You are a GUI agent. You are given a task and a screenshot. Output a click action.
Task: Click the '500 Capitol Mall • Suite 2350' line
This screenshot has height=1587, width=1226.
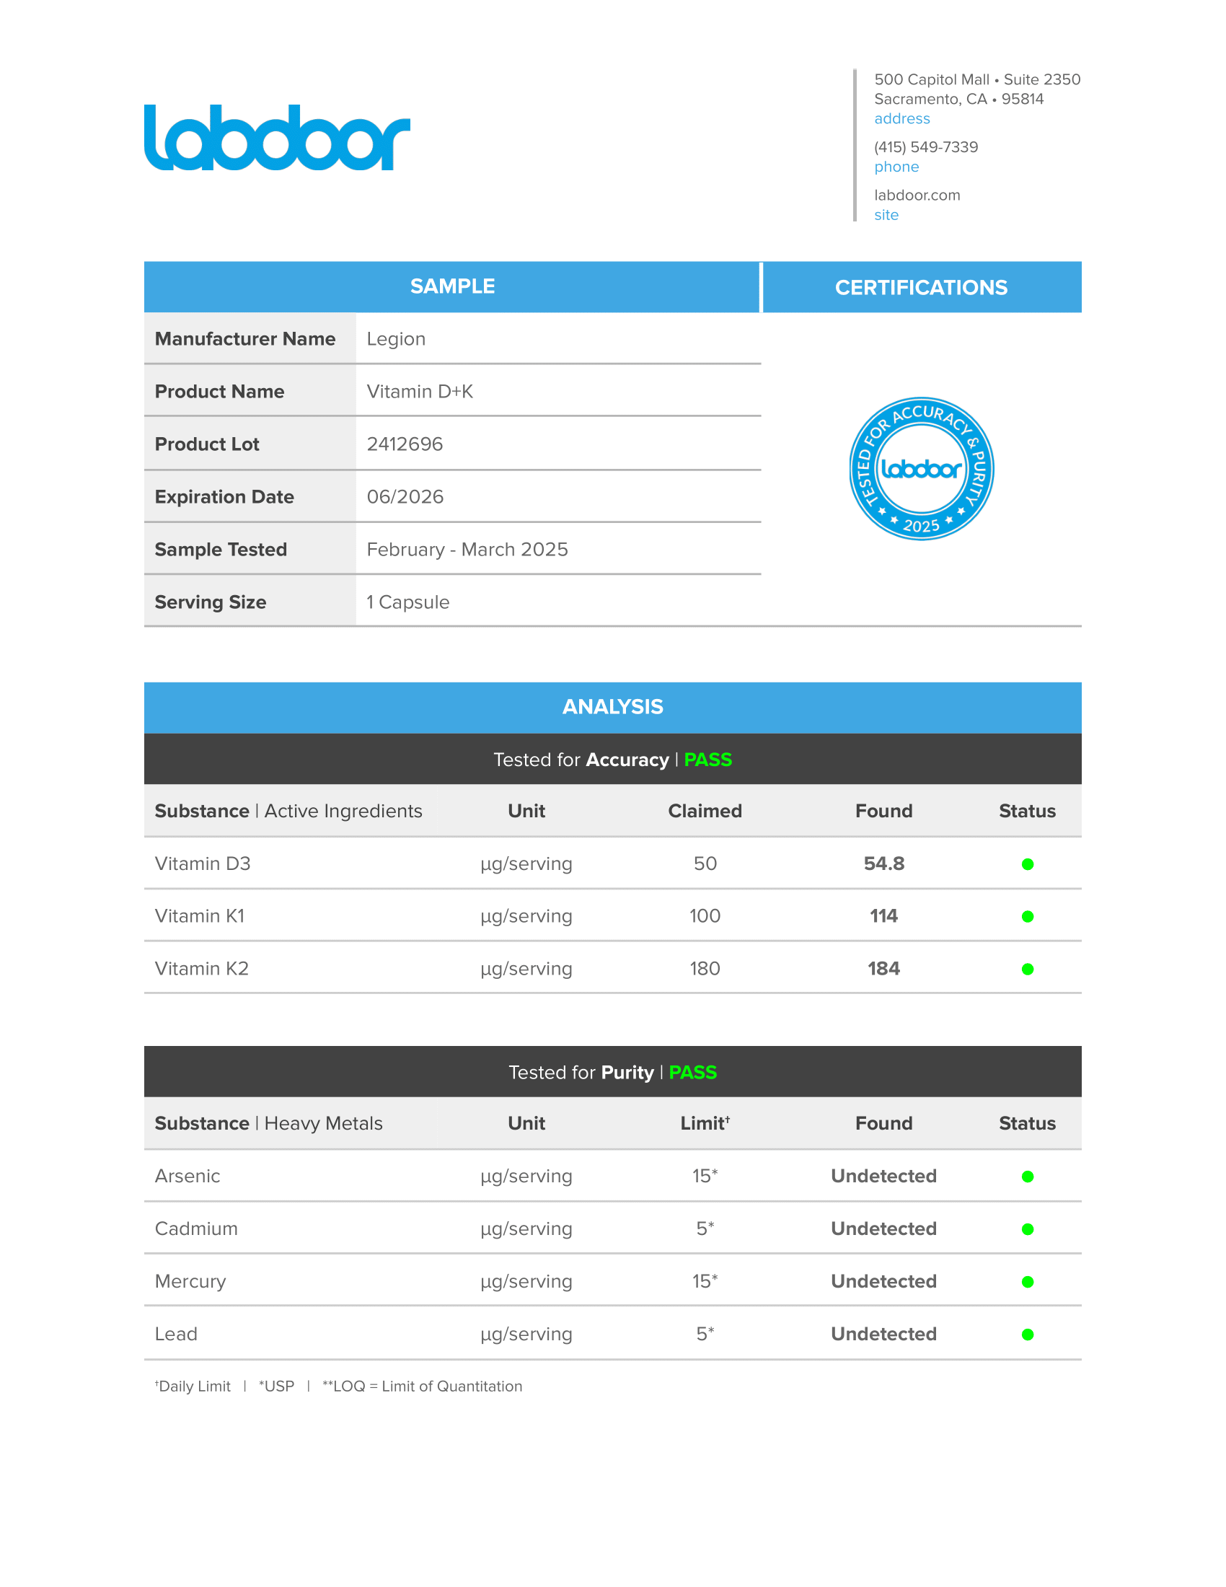tap(977, 79)
